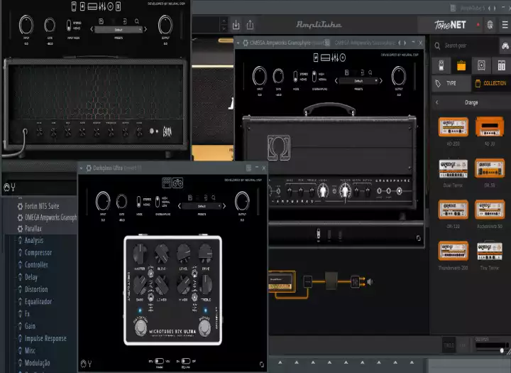The height and width of the screenshot is (373, 511).
Task: Adjust the Drive knob on Microtubes pedal
Action: (x=206, y=253)
